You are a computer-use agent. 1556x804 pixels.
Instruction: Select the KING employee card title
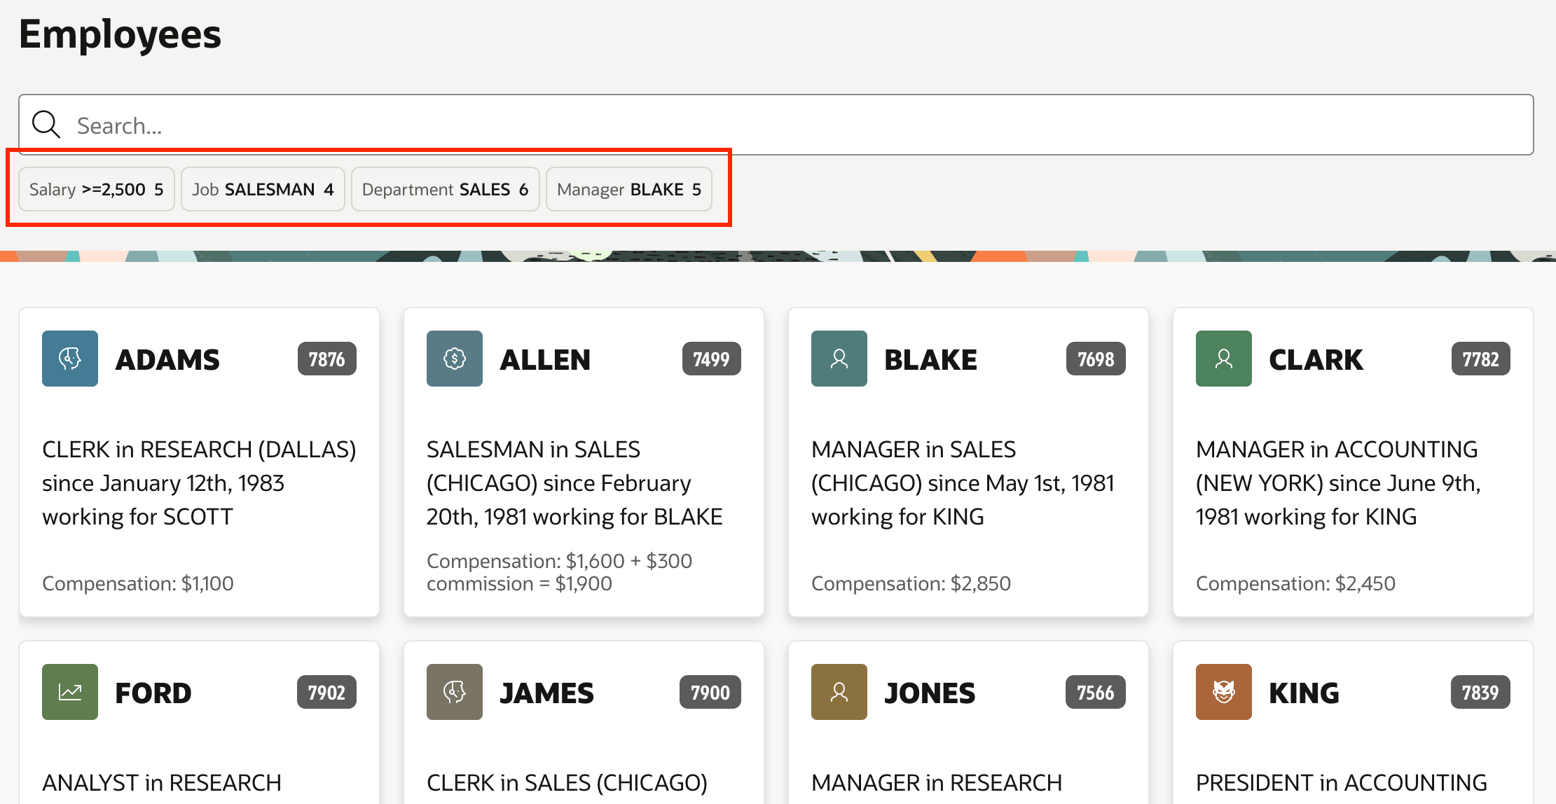(1304, 693)
